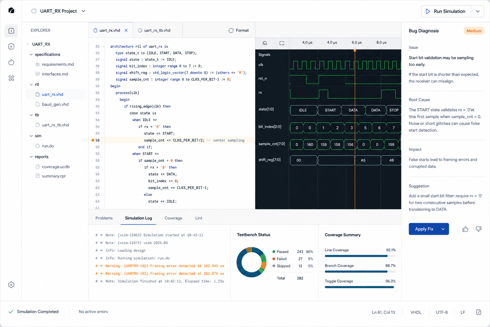Click the project icon beside UART_RX Project

pyautogui.click(x=34, y=11)
